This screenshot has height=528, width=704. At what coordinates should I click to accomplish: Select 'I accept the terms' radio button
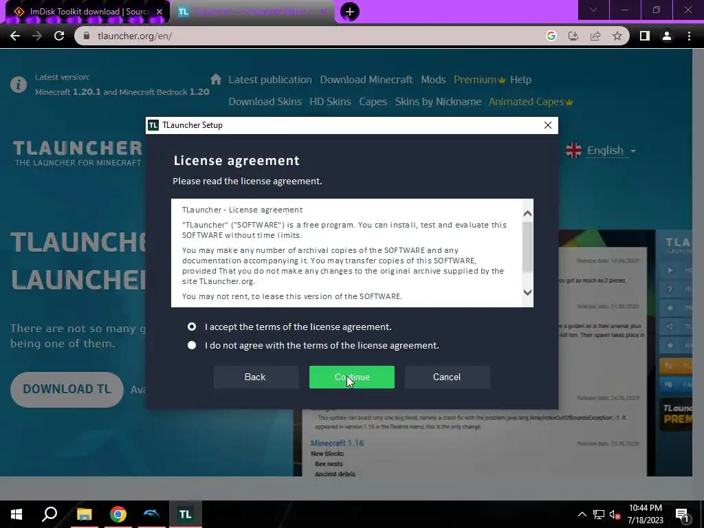(x=192, y=327)
